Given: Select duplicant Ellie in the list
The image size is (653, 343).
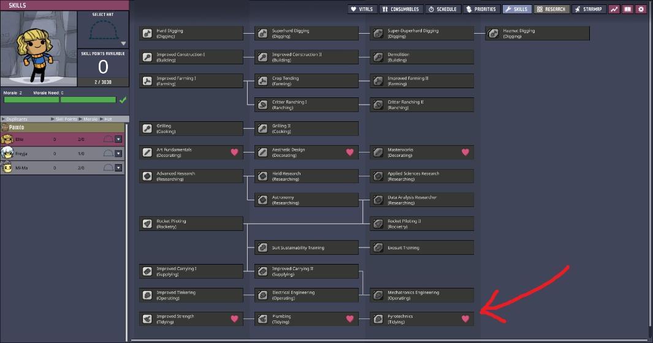Looking at the screenshot, I should pos(63,140).
